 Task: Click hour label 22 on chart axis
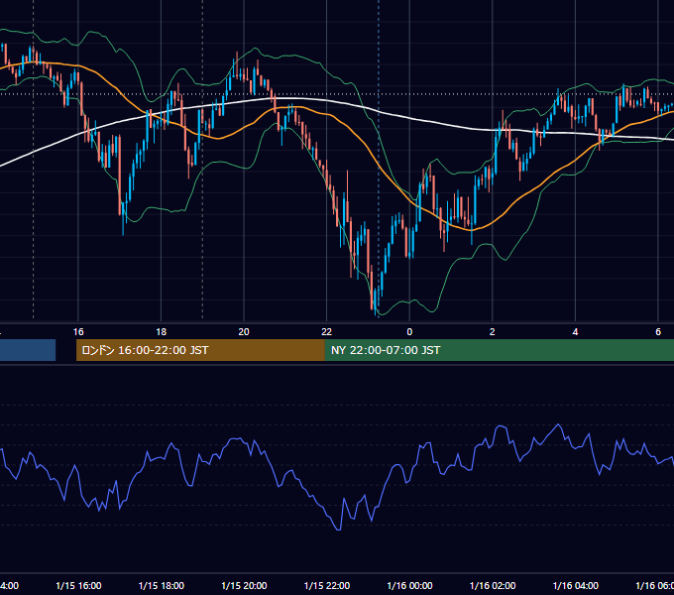click(327, 331)
